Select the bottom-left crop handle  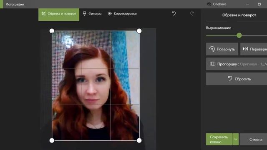tap(52, 140)
